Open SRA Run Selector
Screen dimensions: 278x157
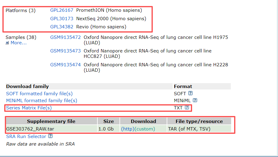coord(26,136)
